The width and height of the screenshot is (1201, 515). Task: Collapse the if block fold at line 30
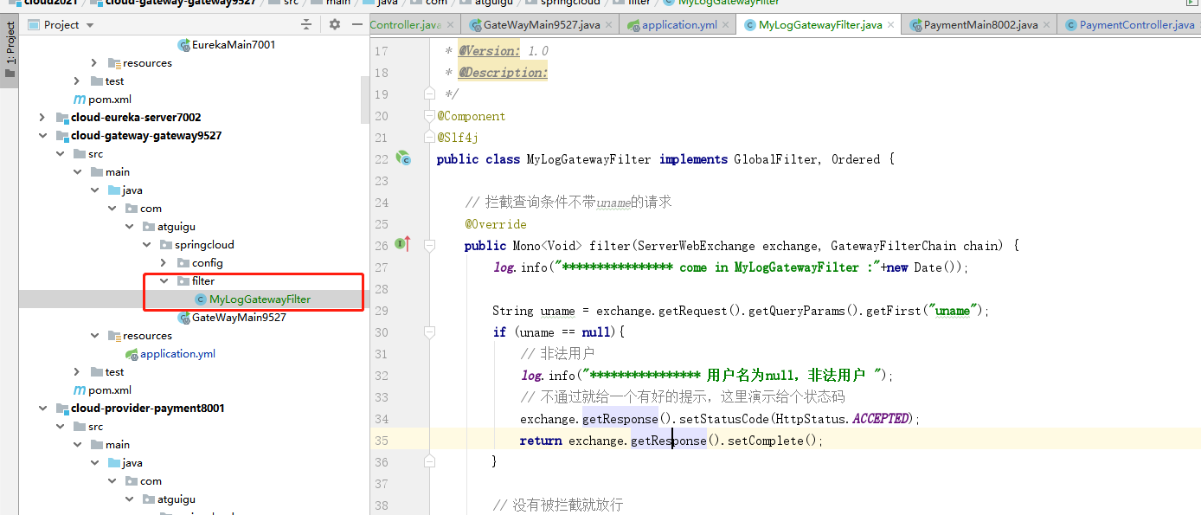coord(429,332)
